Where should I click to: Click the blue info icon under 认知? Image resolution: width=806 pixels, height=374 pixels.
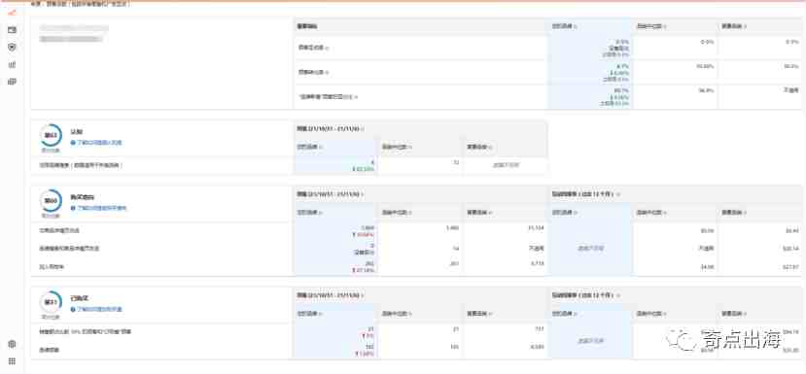[73, 142]
